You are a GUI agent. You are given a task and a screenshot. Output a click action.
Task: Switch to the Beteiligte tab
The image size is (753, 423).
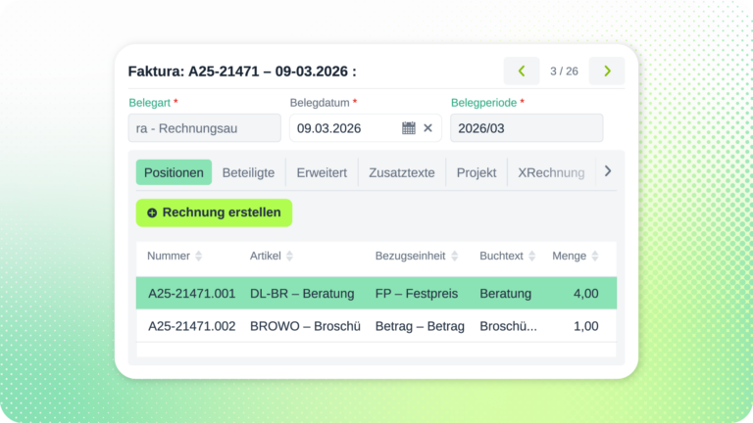point(248,172)
